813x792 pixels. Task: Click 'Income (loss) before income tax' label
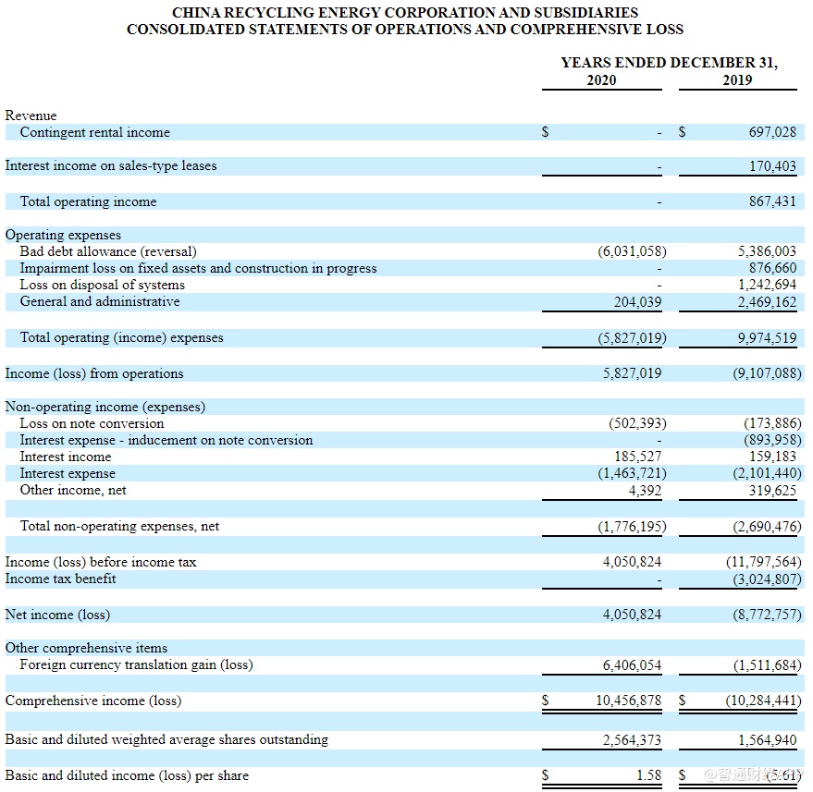101,562
